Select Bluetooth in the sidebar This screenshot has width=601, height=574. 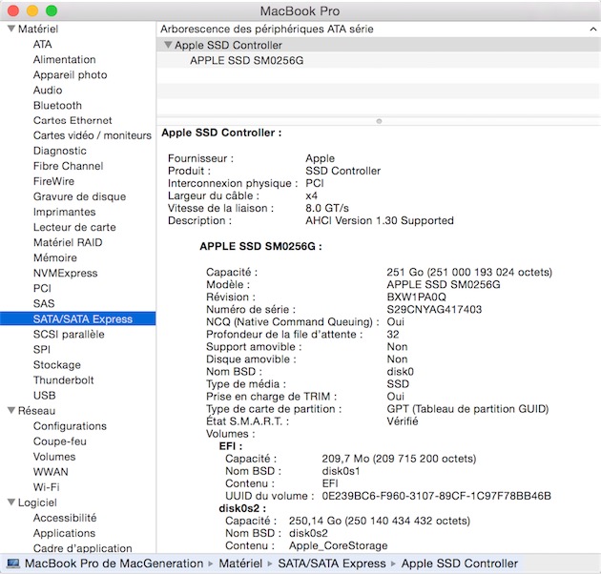point(57,106)
